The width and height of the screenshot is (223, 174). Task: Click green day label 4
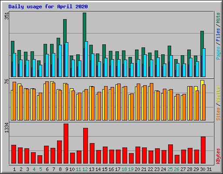coord(34,169)
